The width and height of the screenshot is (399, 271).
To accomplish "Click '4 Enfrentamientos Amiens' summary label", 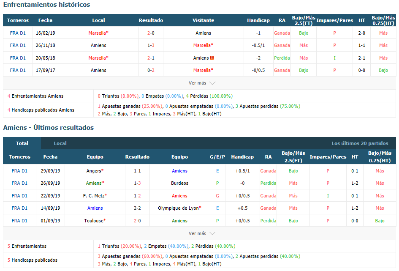I will (x=35, y=96).
